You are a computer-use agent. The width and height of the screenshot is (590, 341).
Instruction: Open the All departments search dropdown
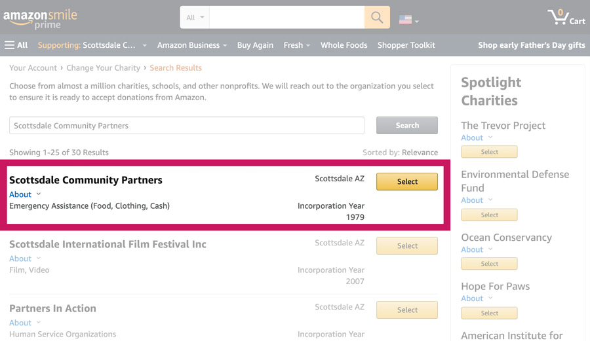pos(195,17)
